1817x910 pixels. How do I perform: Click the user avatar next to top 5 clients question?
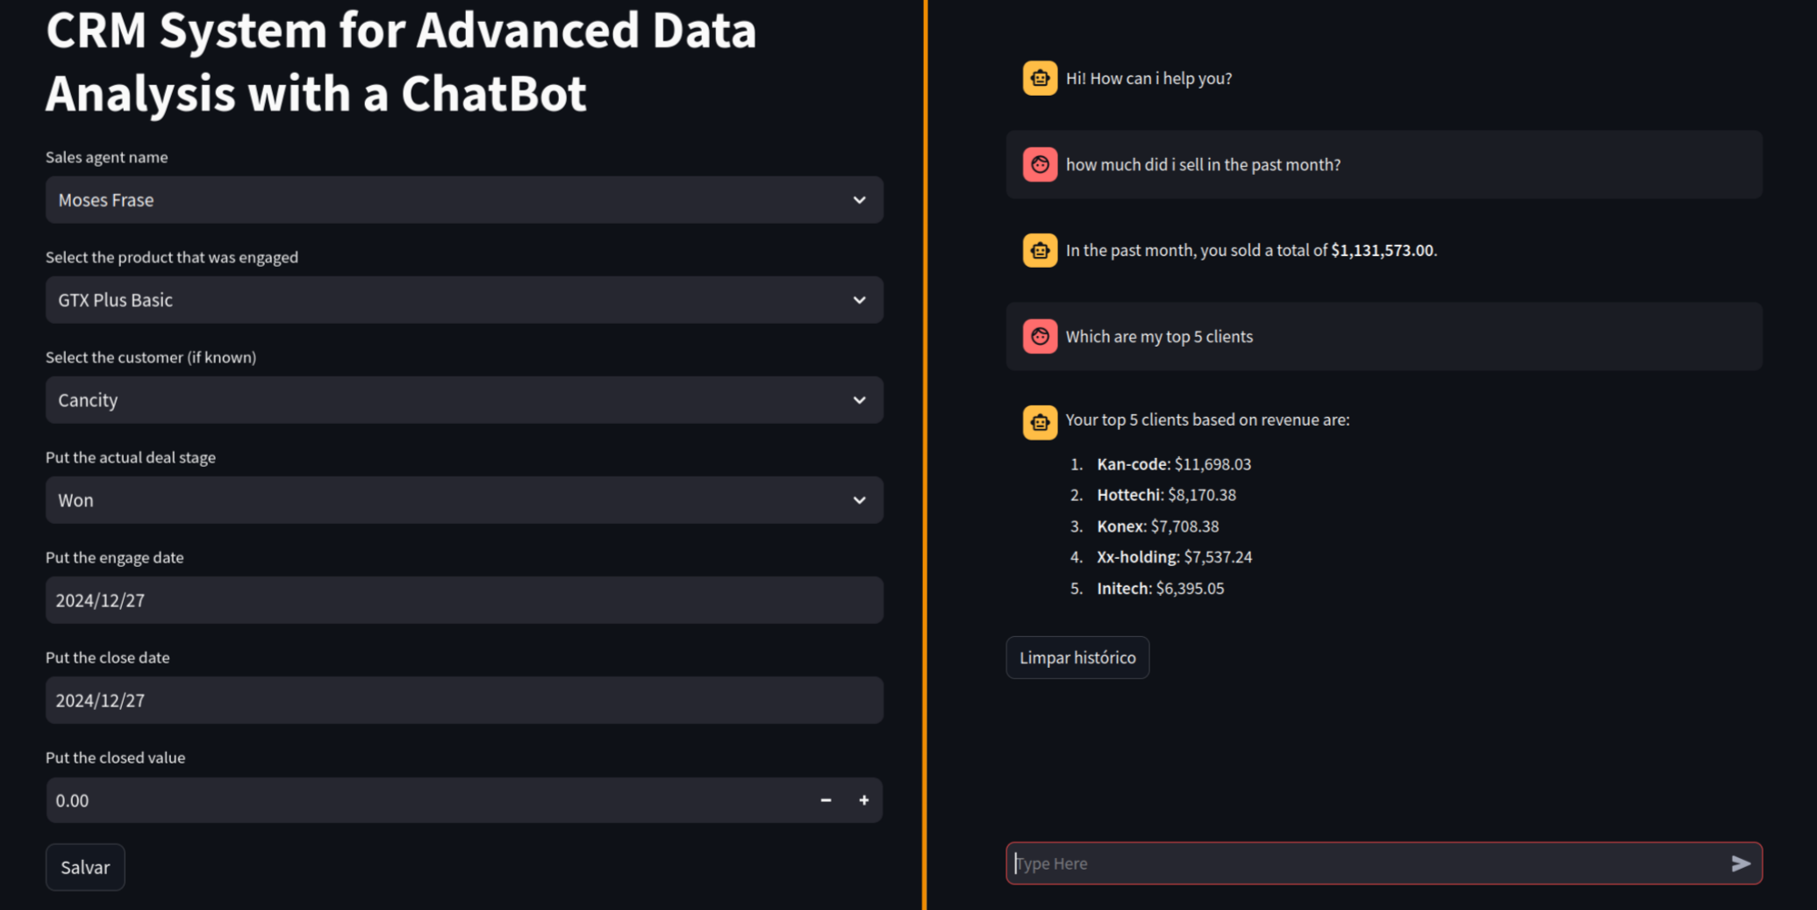coord(1040,336)
